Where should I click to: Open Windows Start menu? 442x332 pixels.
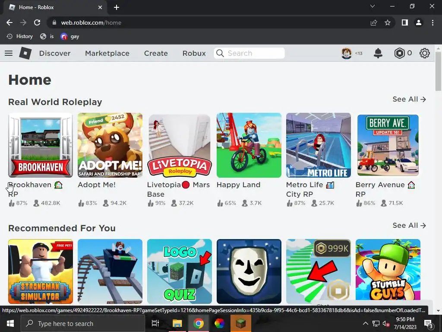[x=10, y=323]
